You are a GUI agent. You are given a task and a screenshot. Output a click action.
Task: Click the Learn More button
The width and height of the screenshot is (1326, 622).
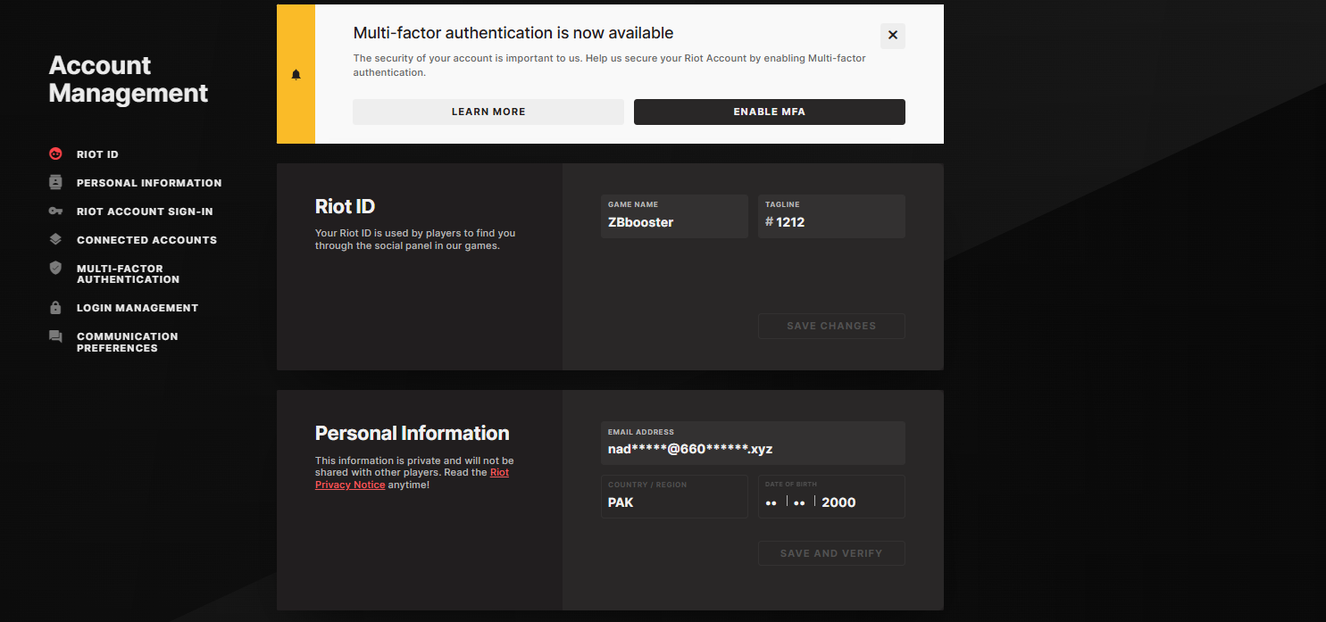[488, 112]
